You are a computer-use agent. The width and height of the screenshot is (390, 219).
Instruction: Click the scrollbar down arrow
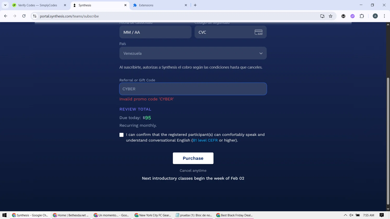tap(388, 209)
